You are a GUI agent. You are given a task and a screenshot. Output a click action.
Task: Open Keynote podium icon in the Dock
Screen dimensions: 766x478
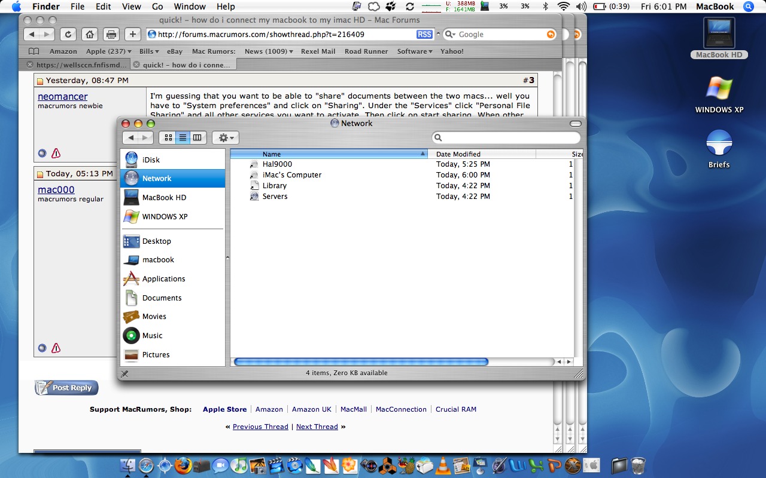point(480,465)
